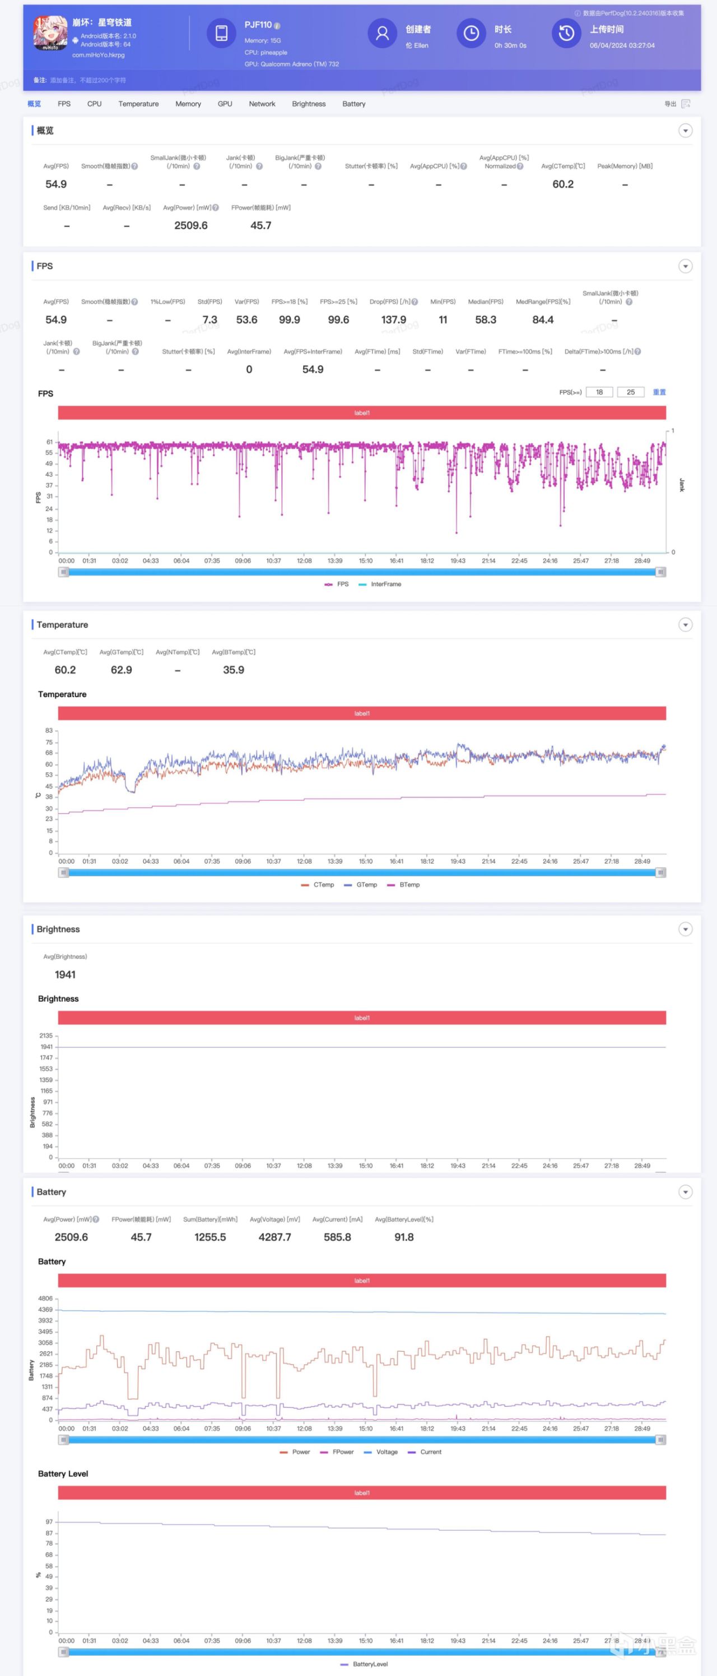Click the FPS chart time range slider left handle
Image resolution: width=717 pixels, height=1676 pixels.
[x=64, y=572]
